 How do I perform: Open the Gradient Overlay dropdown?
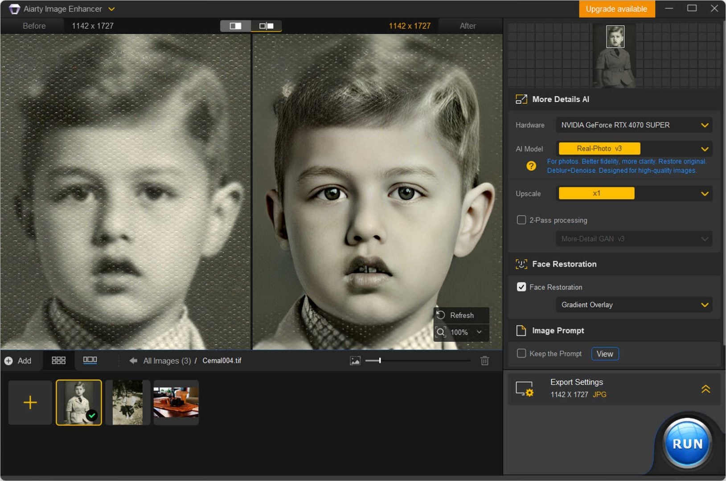click(x=633, y=305)
